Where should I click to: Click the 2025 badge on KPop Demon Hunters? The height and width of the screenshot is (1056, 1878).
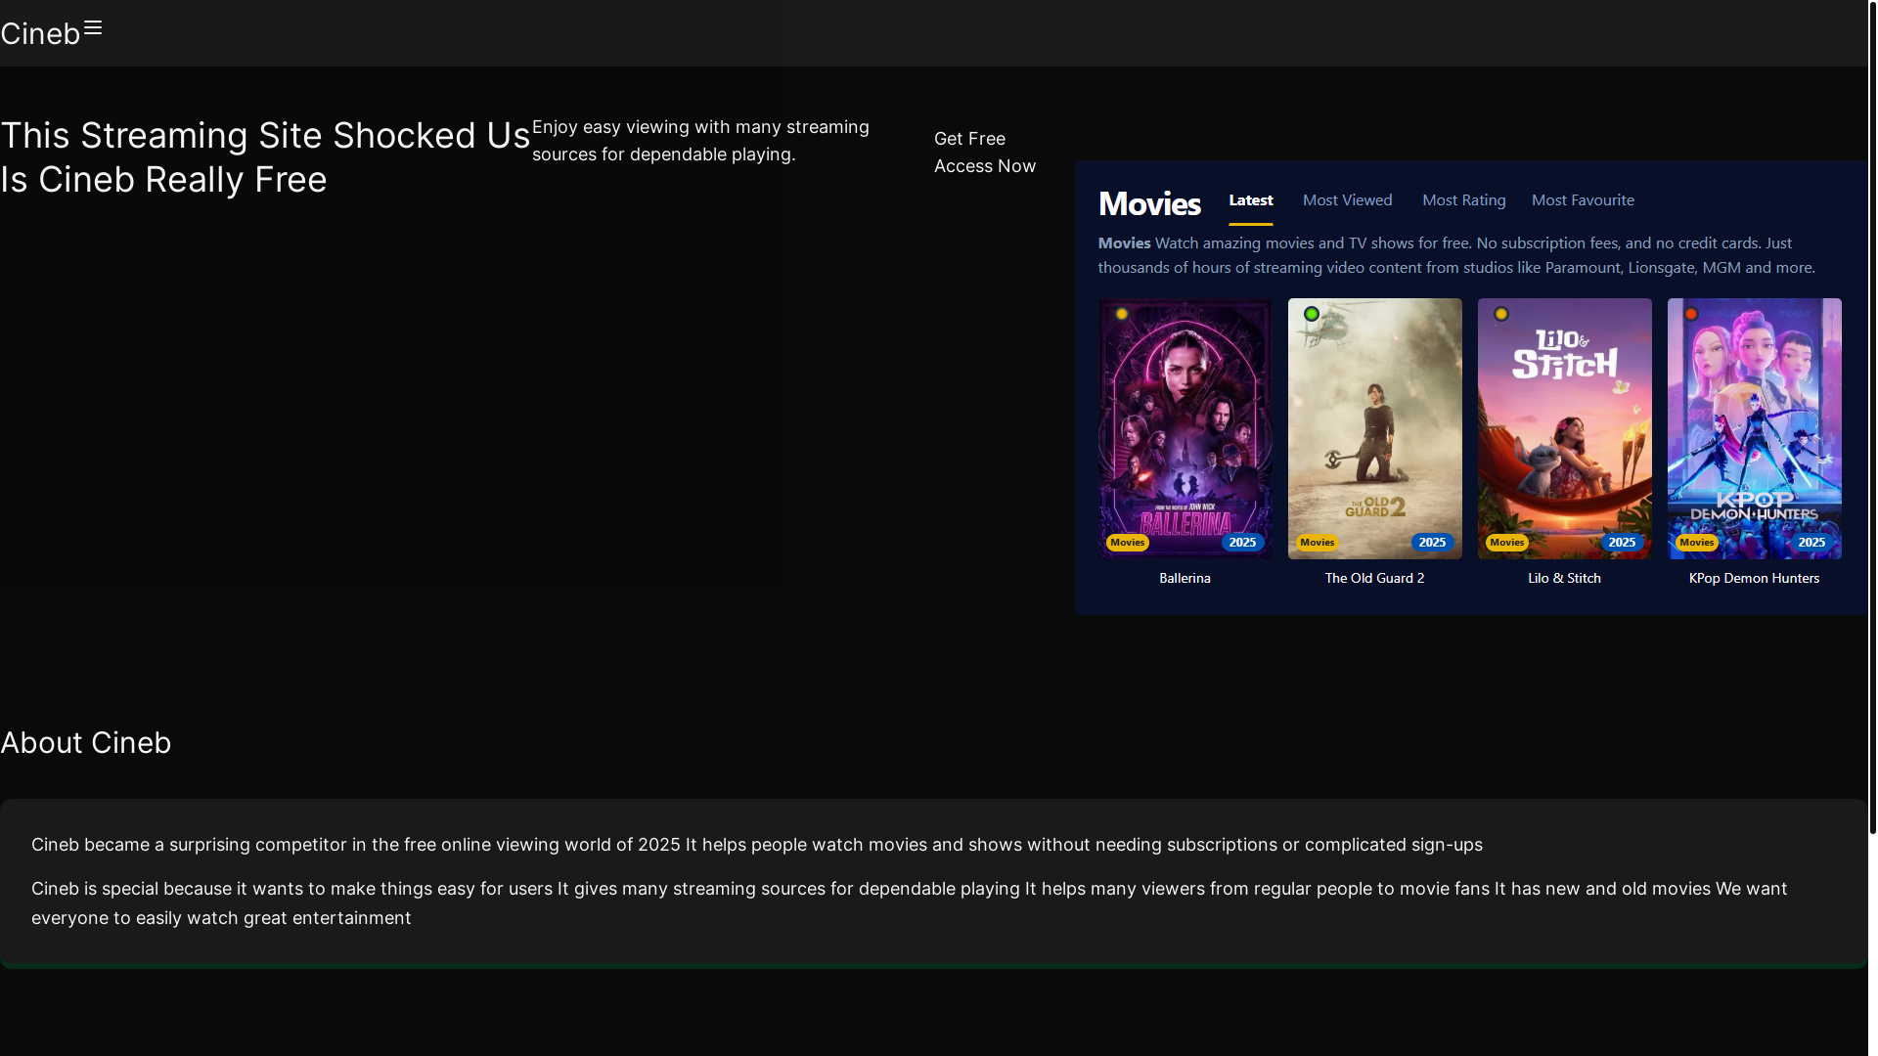[x=1811, y=543]
